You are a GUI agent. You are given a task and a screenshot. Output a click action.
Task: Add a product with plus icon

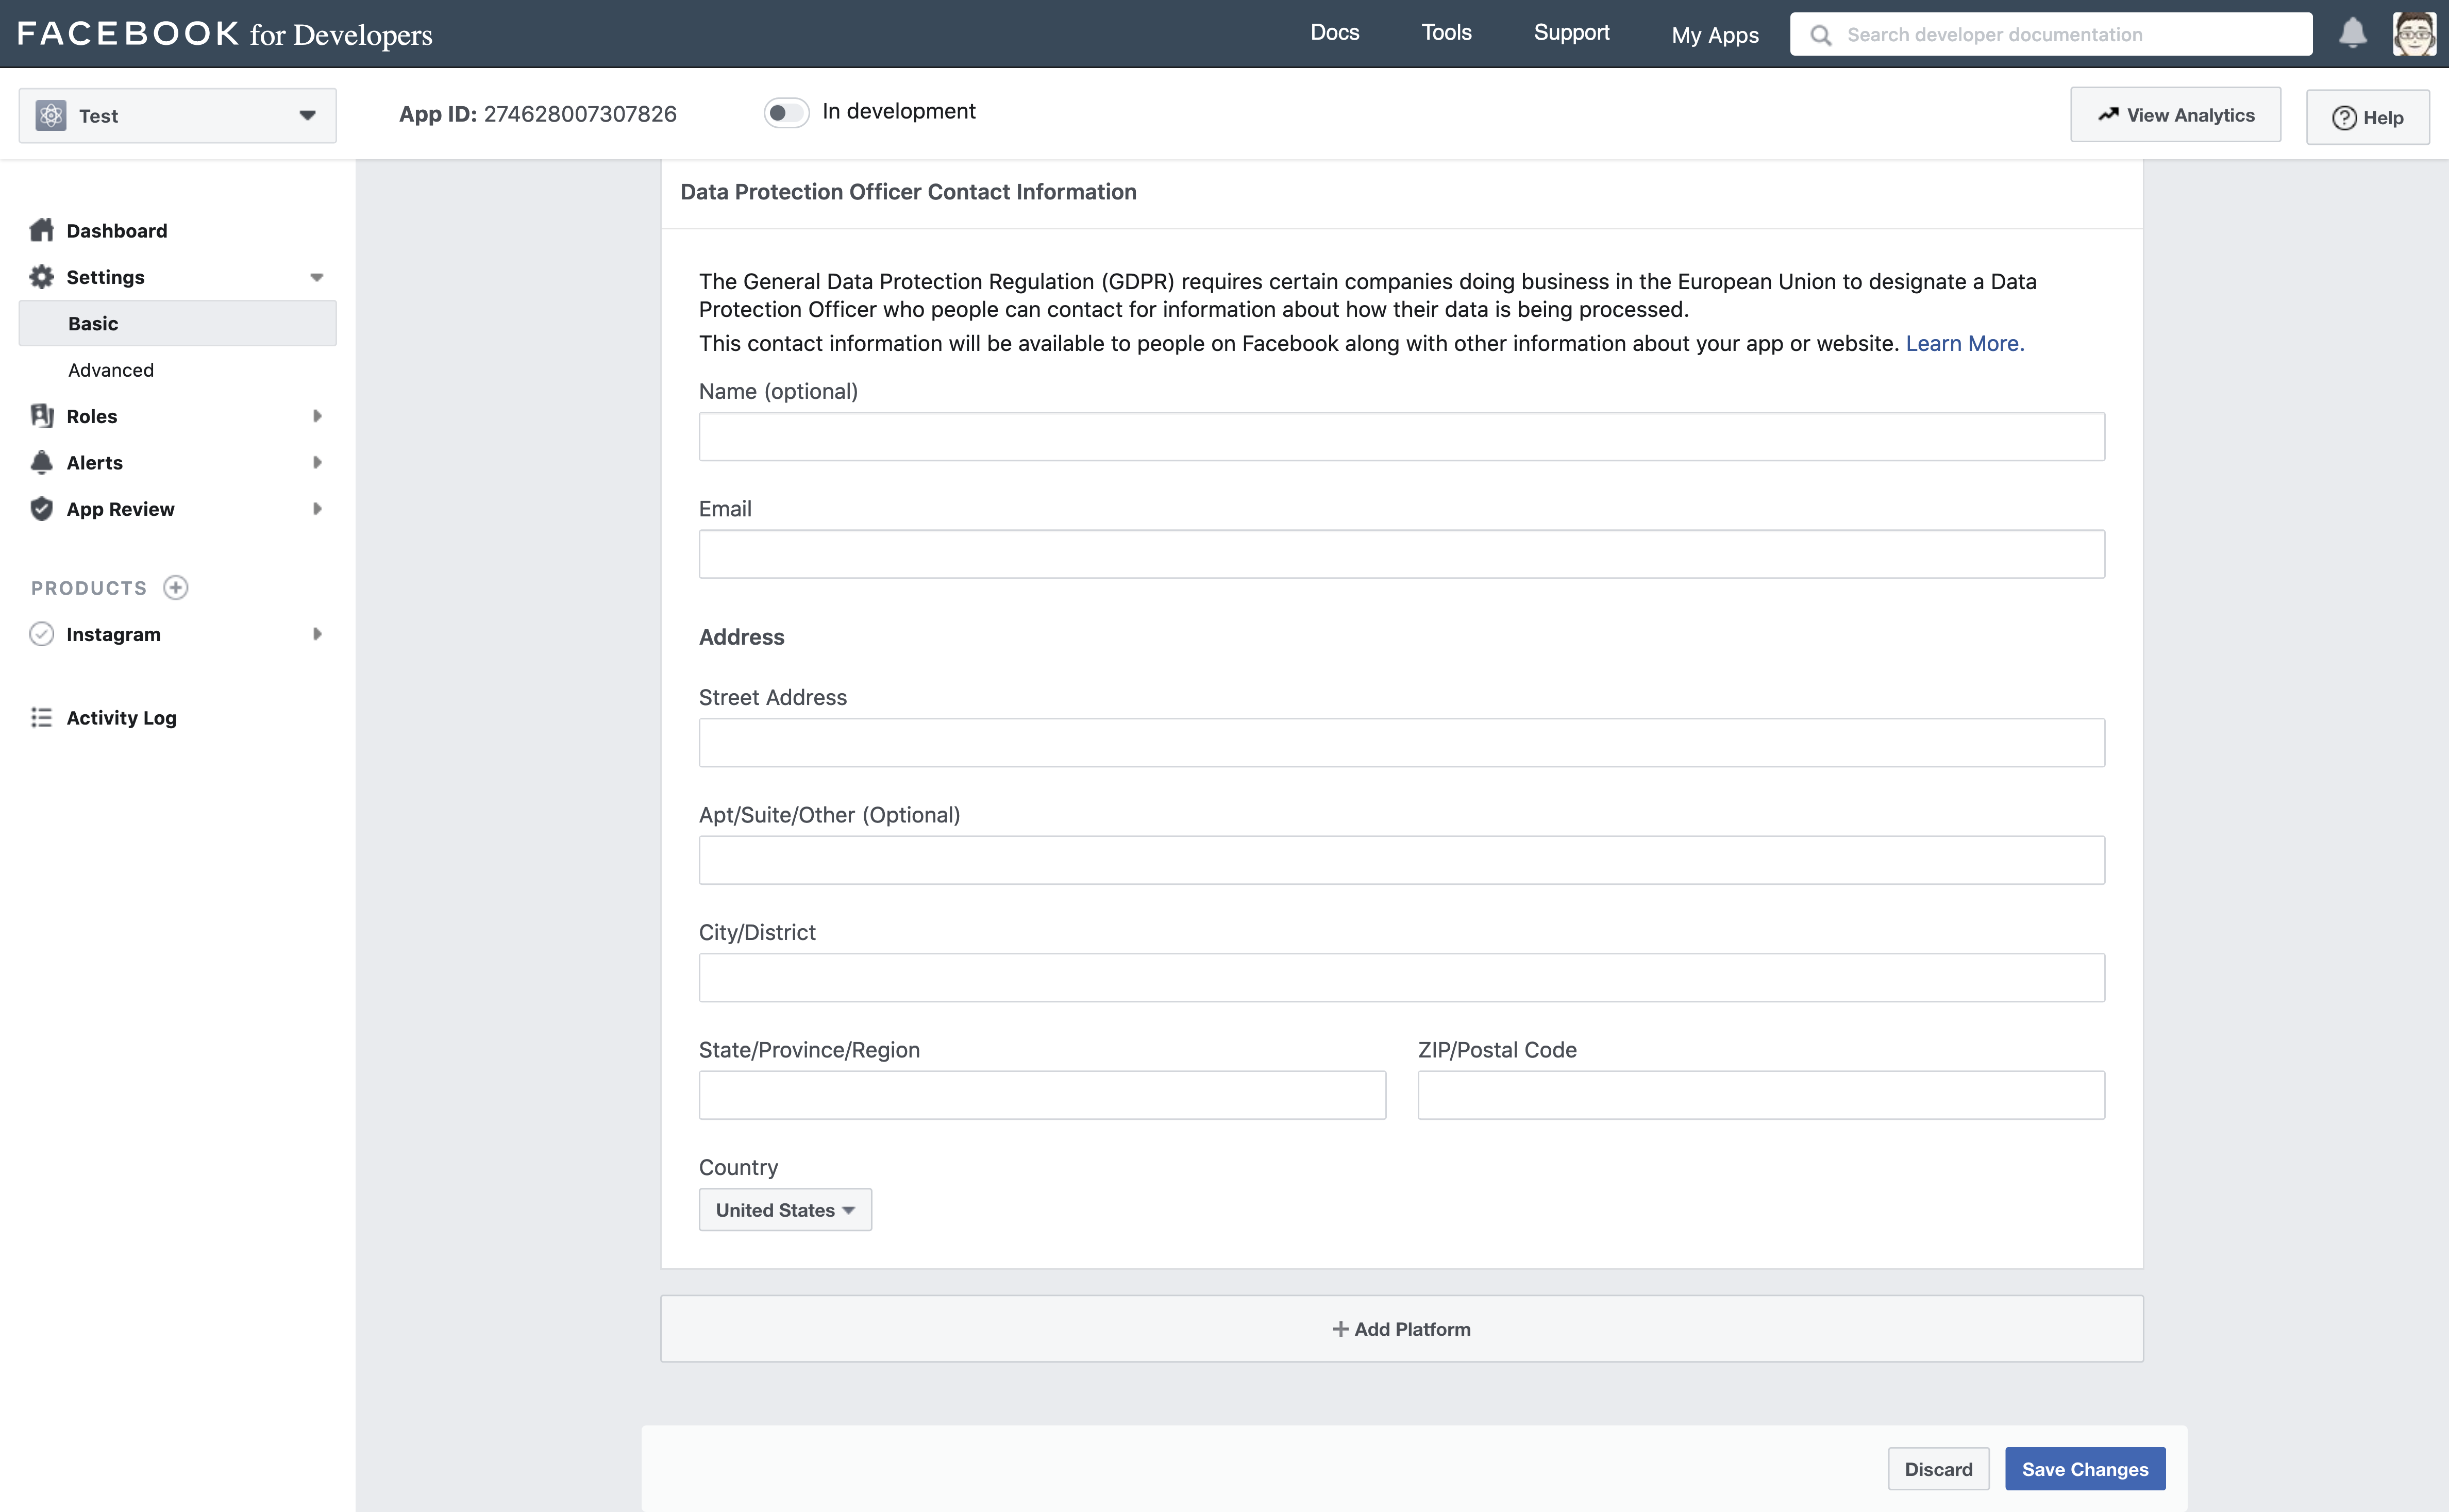tap(176, 588)
